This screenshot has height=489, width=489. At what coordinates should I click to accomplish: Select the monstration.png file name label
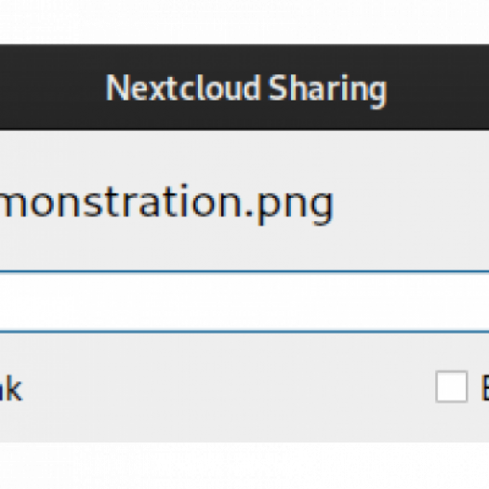click(166, 204)
